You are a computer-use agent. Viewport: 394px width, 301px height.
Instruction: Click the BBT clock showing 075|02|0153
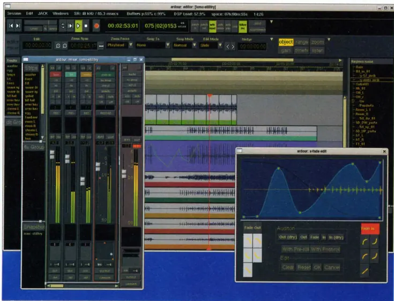[x=165, y=26]
